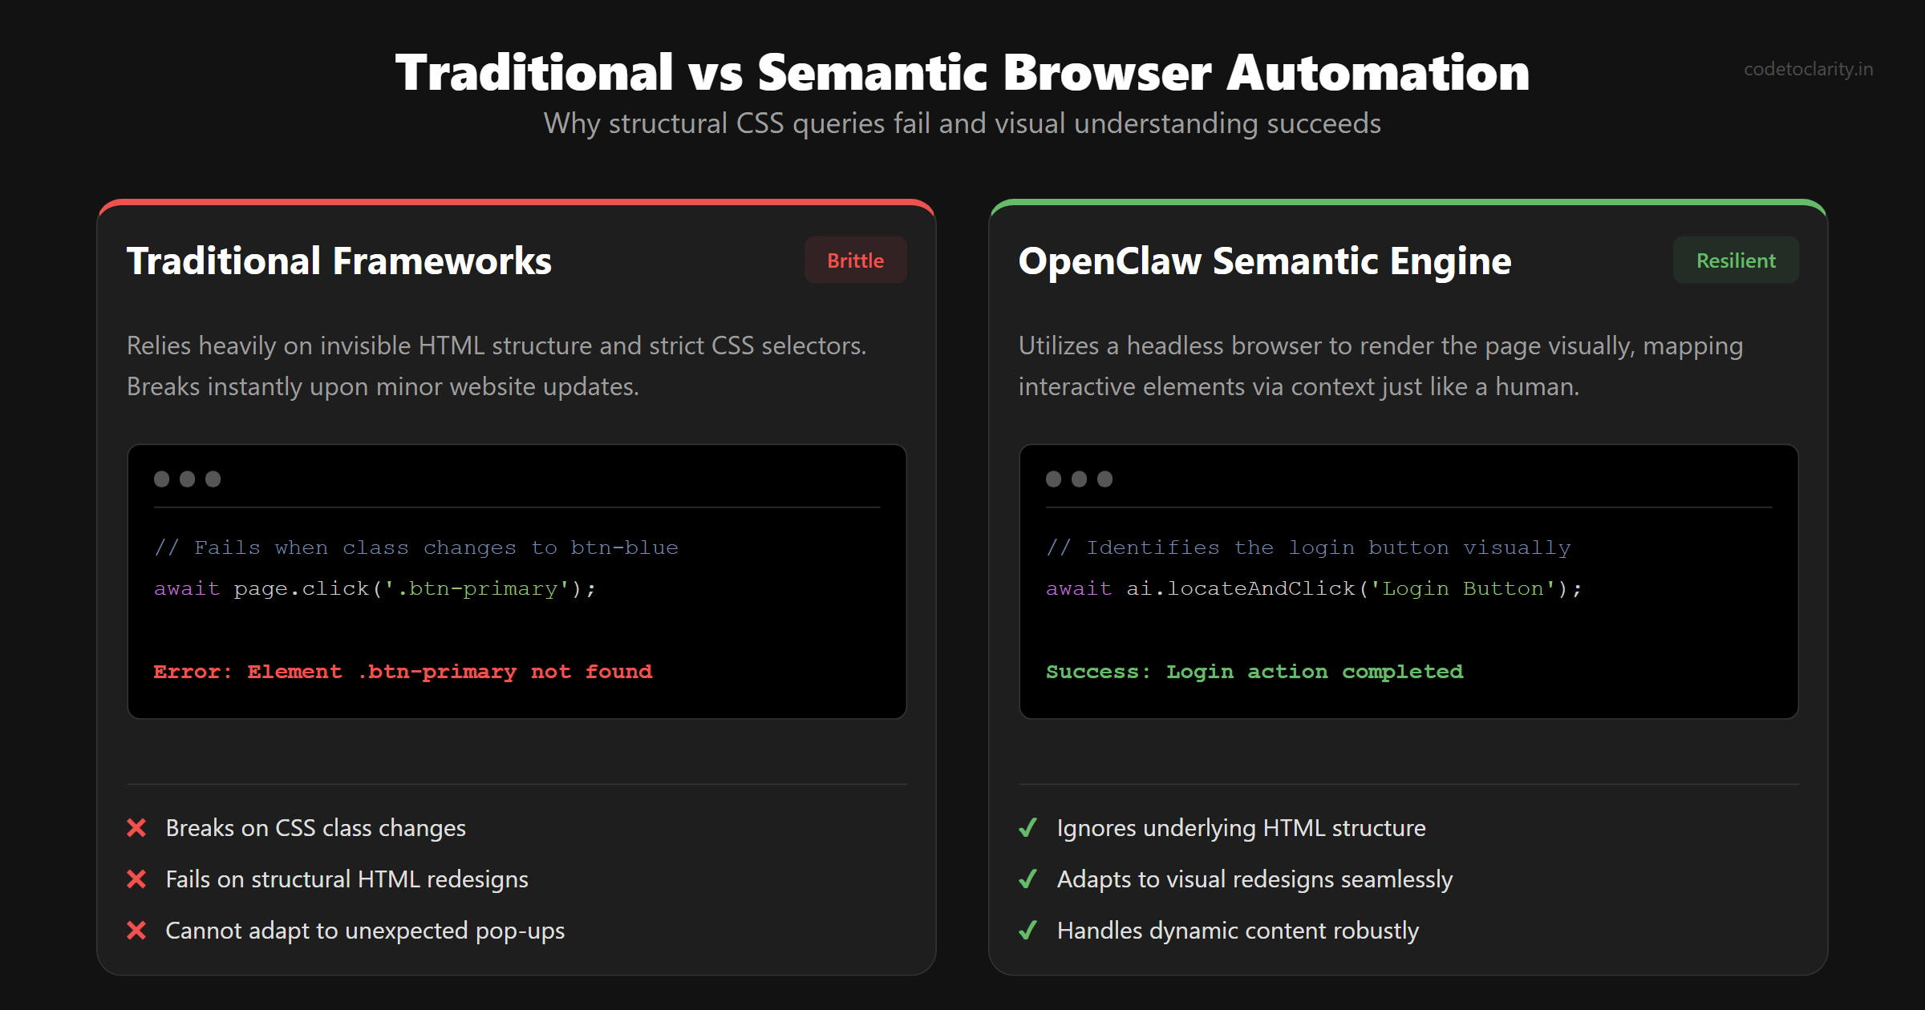The height and width of the screenshot is (1010, 1925).
Task: Click the comment '// Fails when class changes to btn-blue'
Action: [416, 547]
